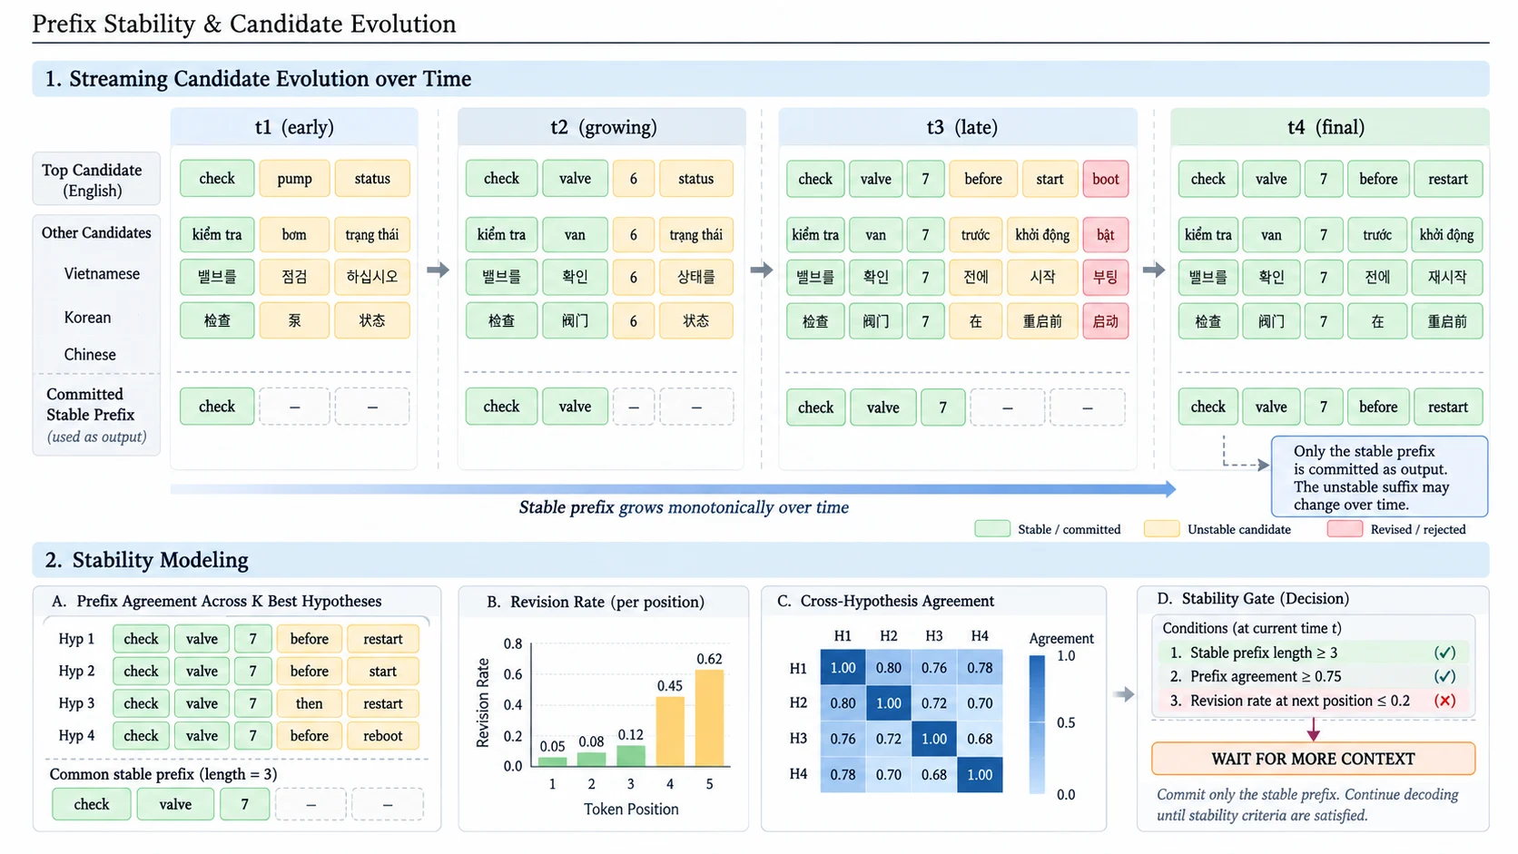Click the 0.72 cell in row H2

click(934, 703)
